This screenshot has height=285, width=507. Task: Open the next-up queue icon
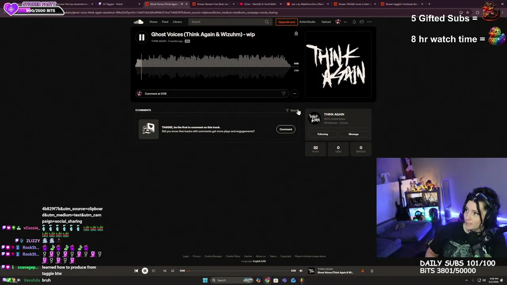[x=372, y=271]
